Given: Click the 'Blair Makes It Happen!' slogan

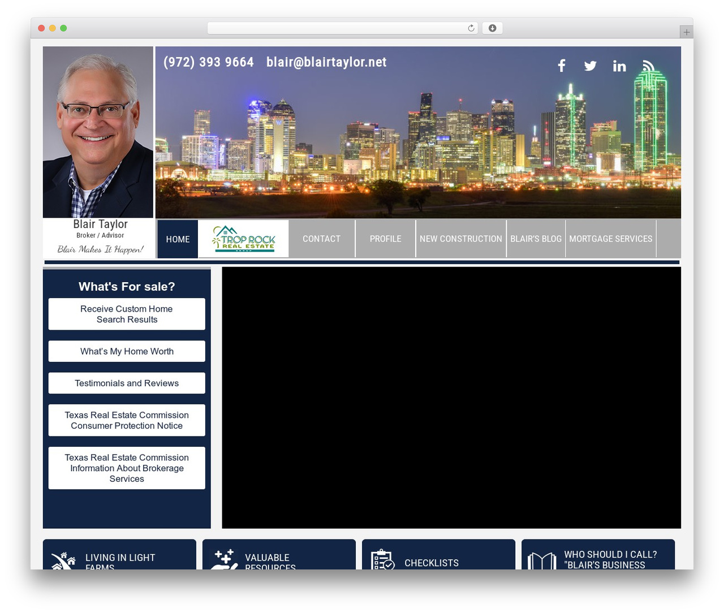Looking at the screenshot, I should coord(100,249).
